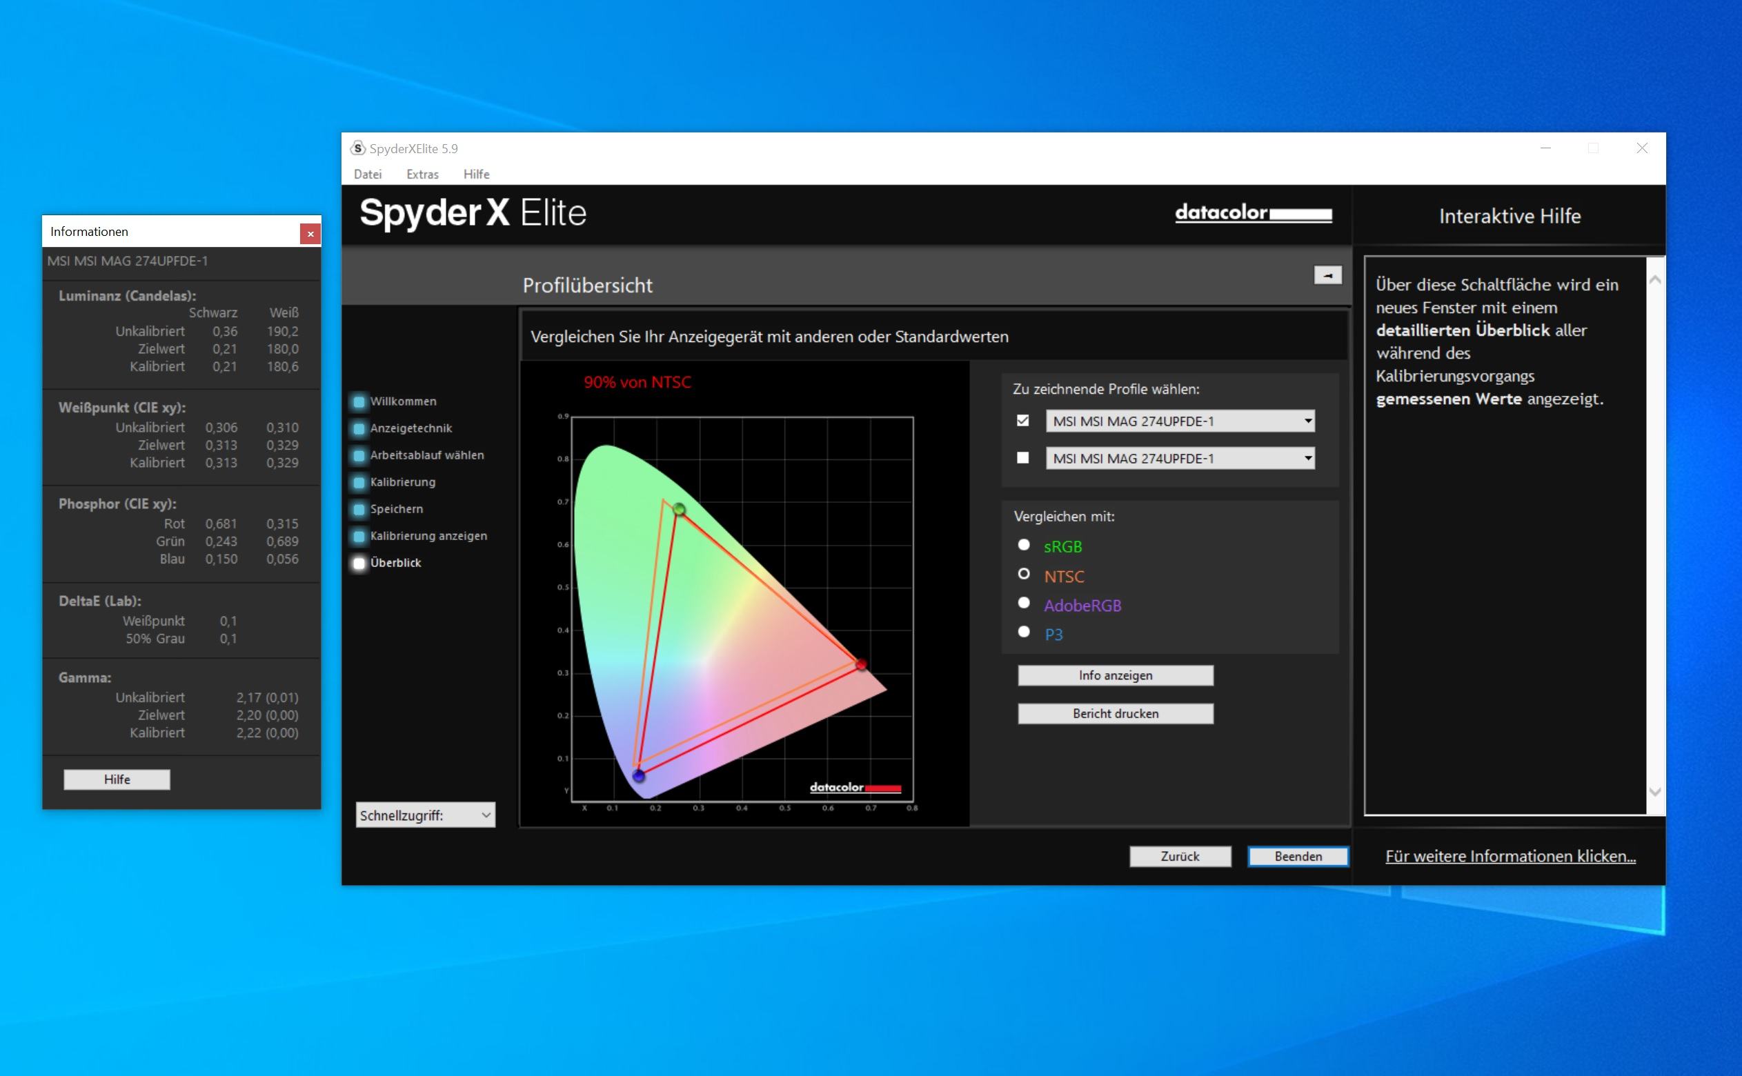Open the Für weitere Informationen klicken link
The height and width of the screenshot is (1076, 1742).
coord(1510,856)
